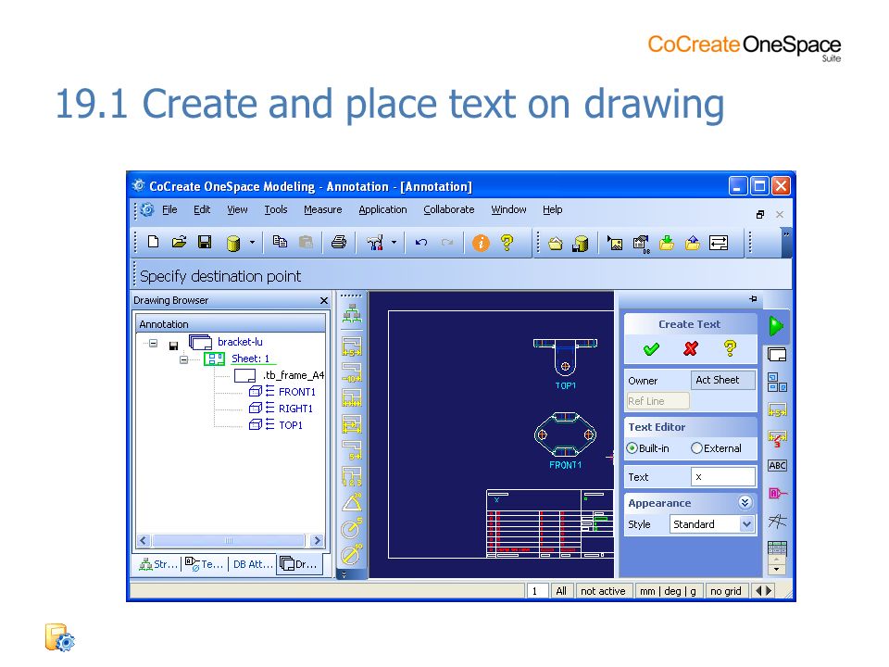889x667 pixels.
Task: Open the Tools menu
Action: click(276, 210)
